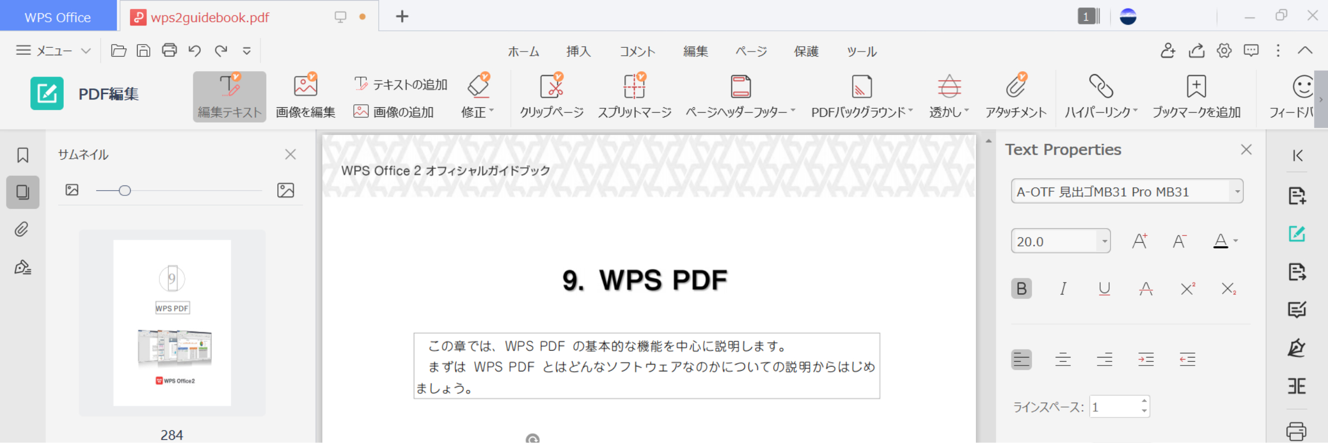
Task: Click 画像の追加 button
Action: pos(394,112)
